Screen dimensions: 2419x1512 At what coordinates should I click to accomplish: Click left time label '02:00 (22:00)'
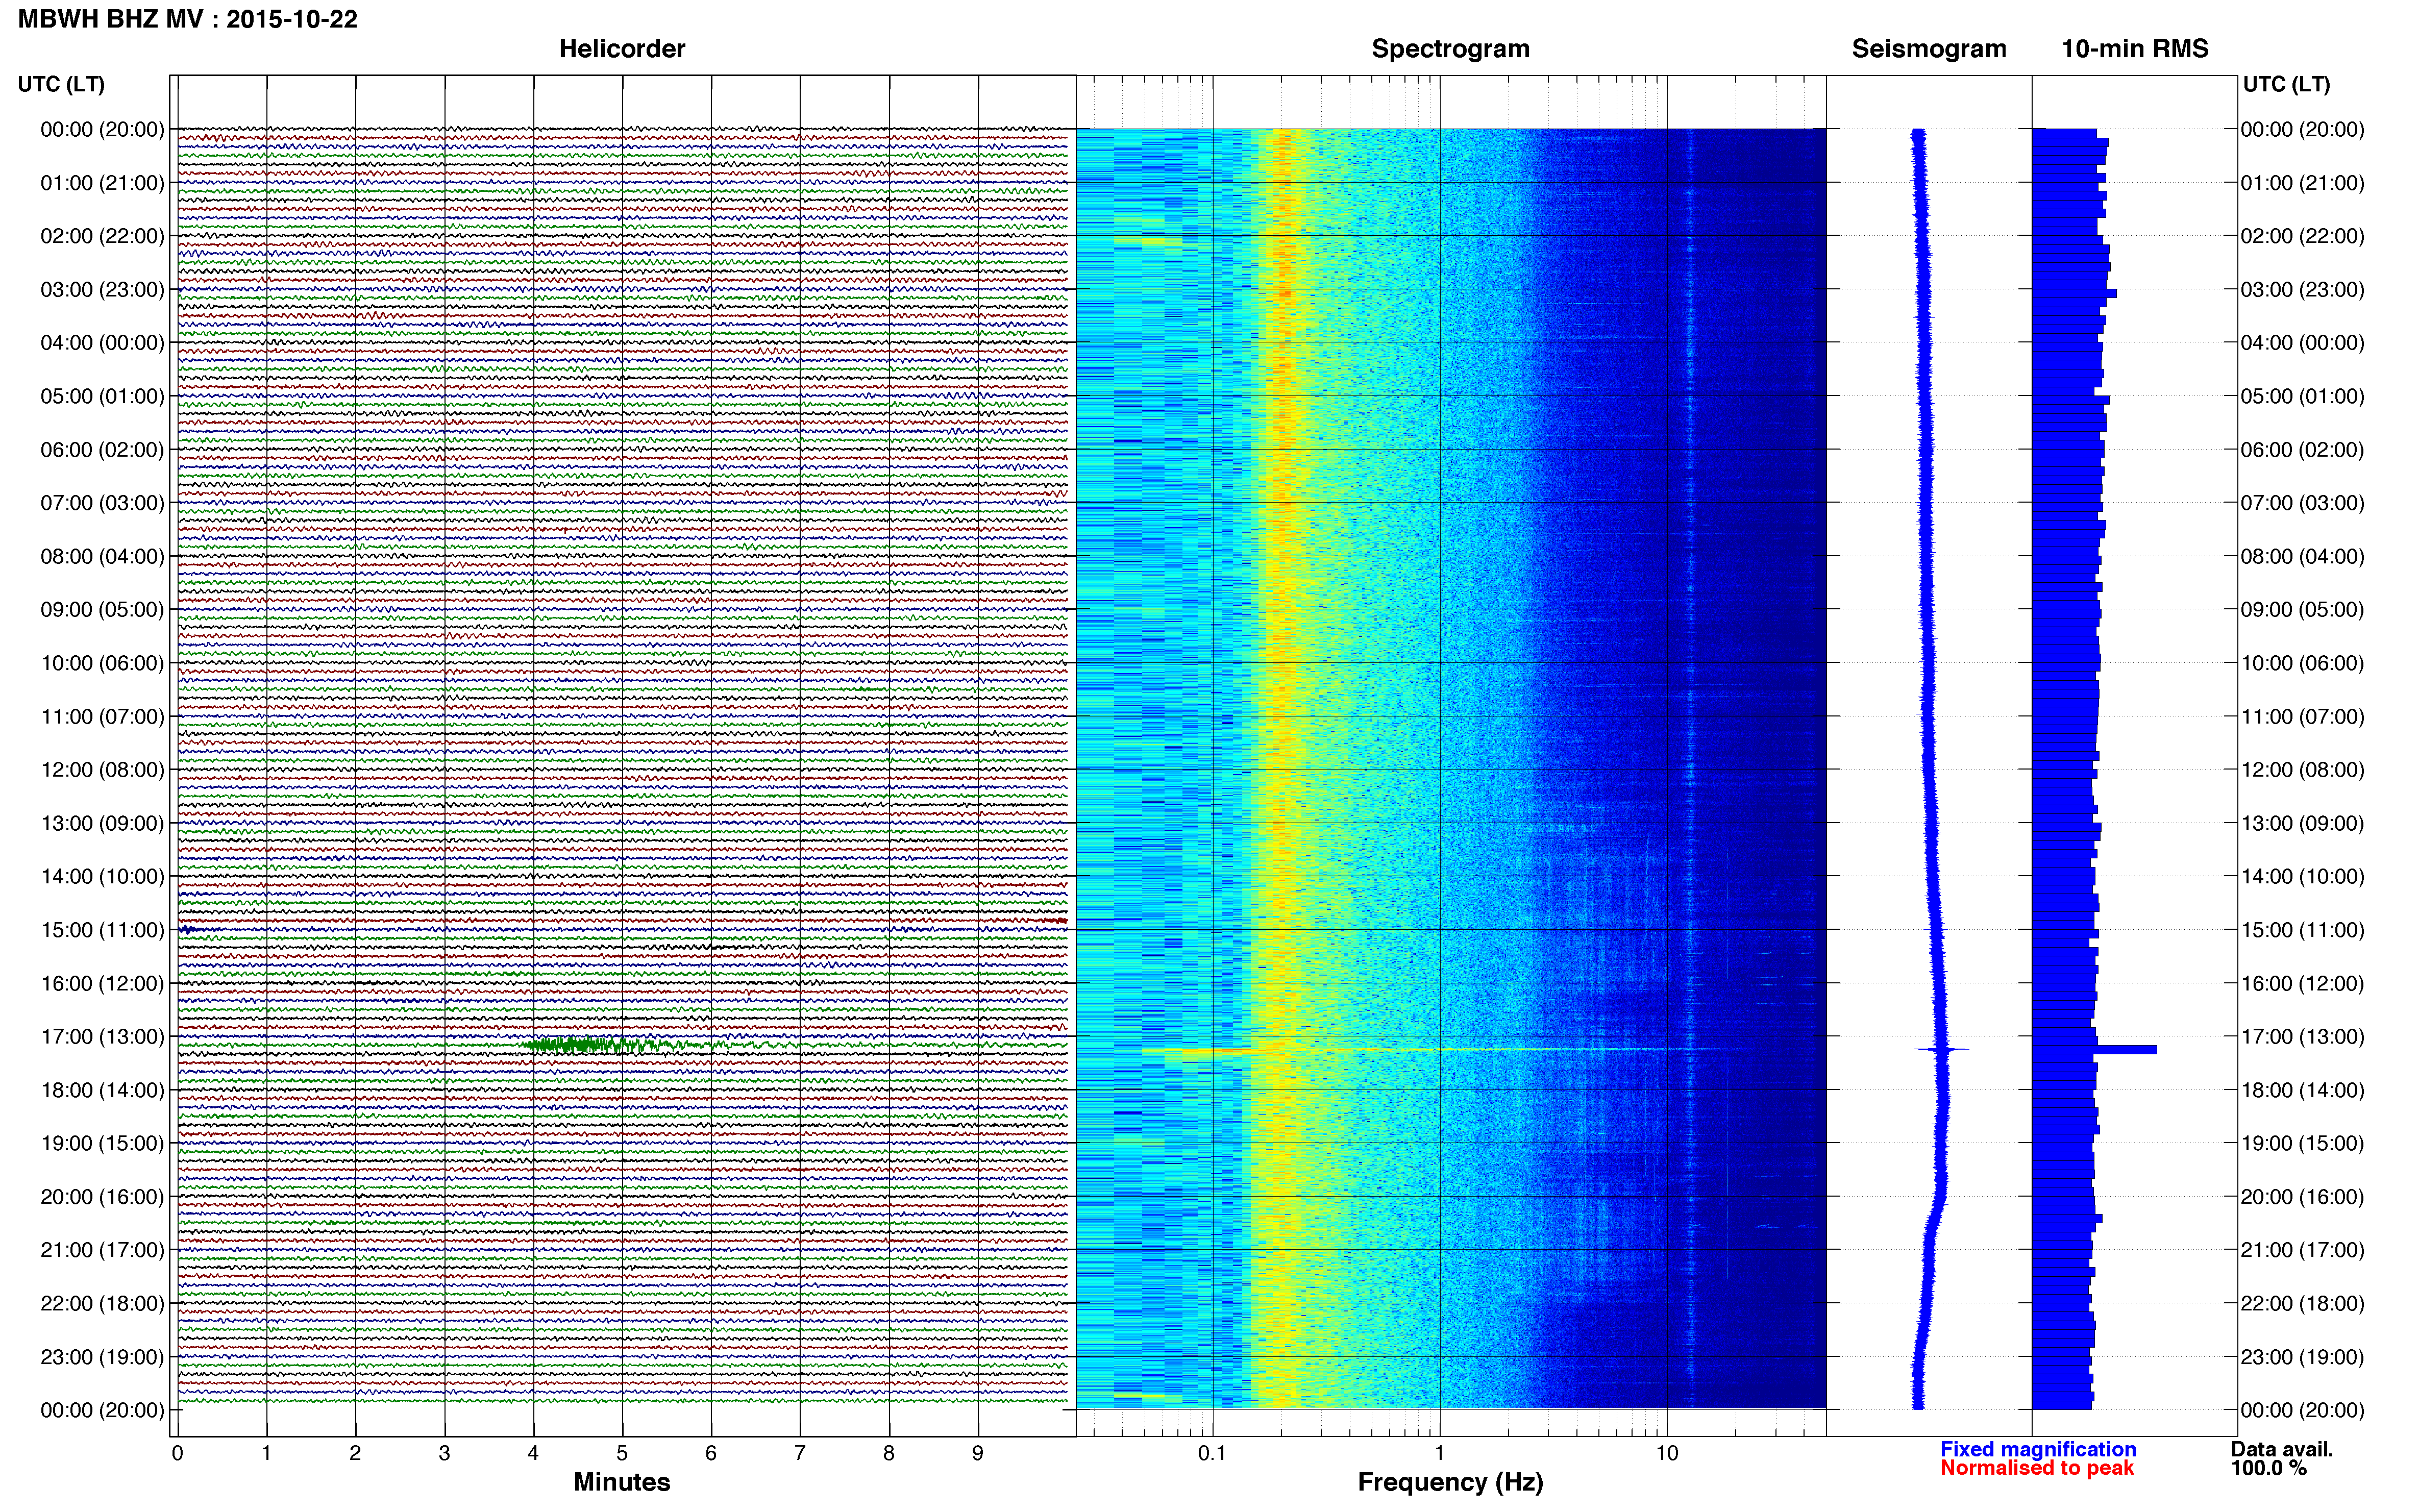point(102,236)
